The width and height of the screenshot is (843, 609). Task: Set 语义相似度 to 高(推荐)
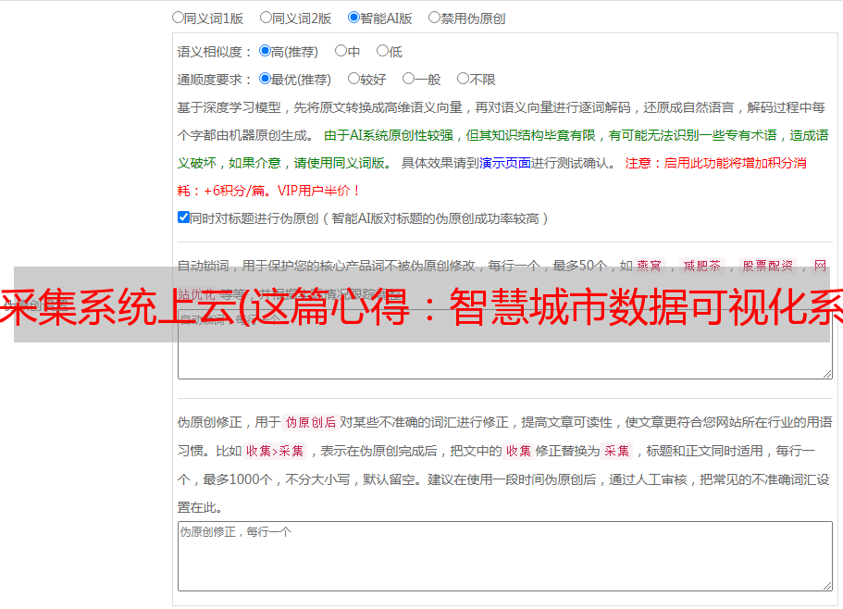tap(265, 51)
